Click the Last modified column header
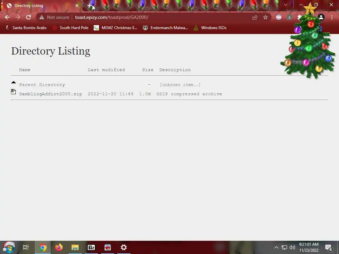This screenshot has width=339, height=254. click(x=106, y=70)
